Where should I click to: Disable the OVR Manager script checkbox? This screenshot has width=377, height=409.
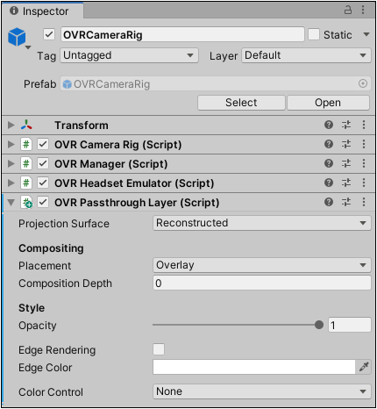[43, 163]
